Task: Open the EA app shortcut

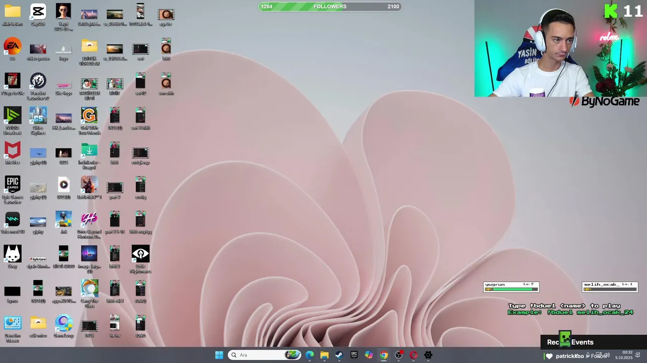Action: (x=12, y=49)
